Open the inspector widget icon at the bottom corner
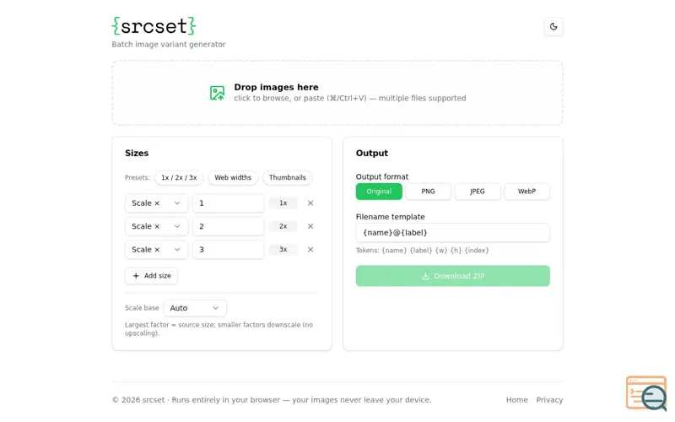Viewport: 675px width, 422px height. [x=646, y=393]
